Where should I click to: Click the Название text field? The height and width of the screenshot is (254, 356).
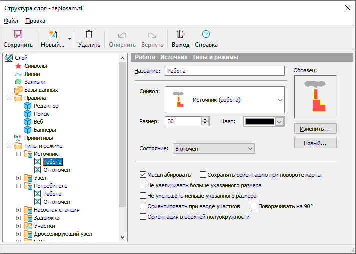pyautogui.click(x=225, y=71)
